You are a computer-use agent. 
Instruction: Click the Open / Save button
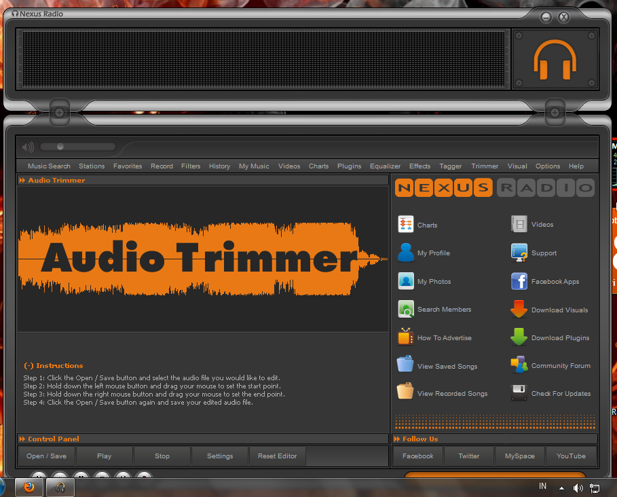(46, 456)
